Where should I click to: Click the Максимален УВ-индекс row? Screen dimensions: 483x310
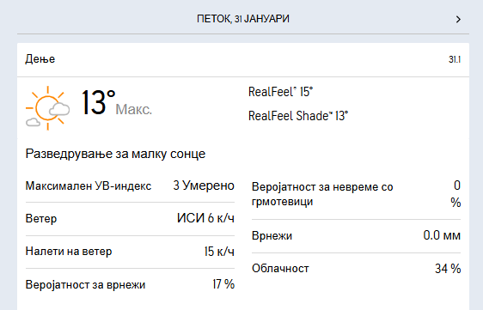coord(130,185)
